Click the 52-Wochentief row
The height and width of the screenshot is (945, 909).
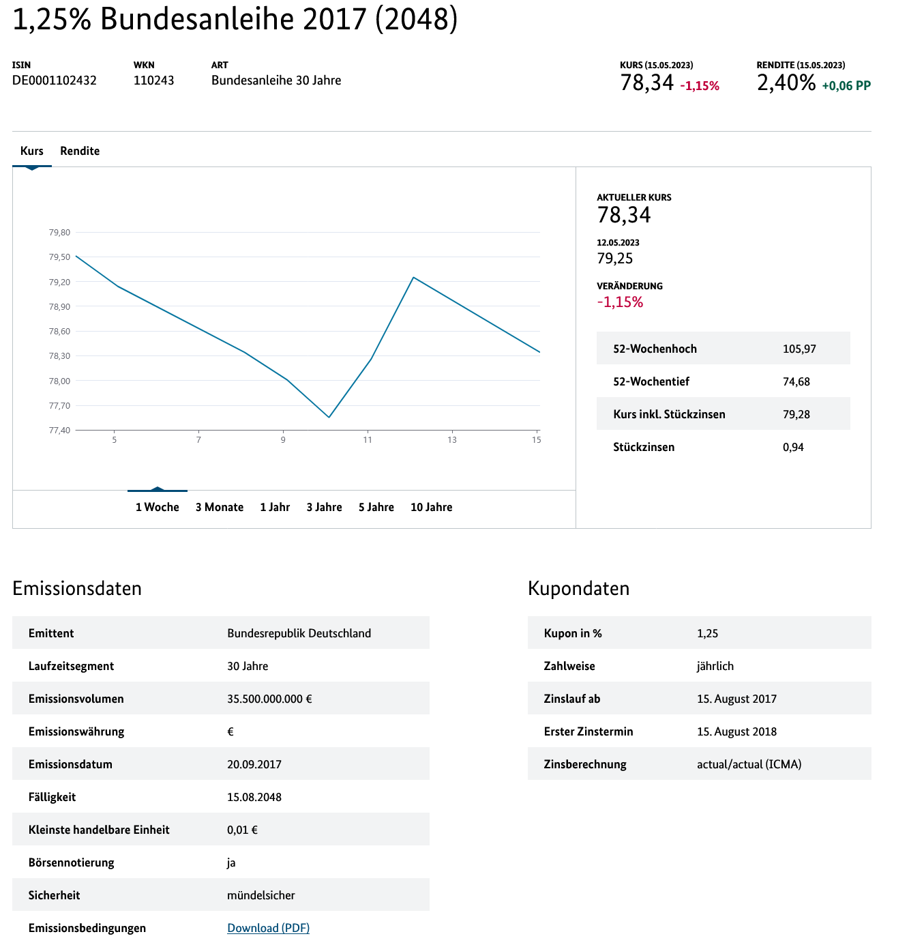coord(724,381)
